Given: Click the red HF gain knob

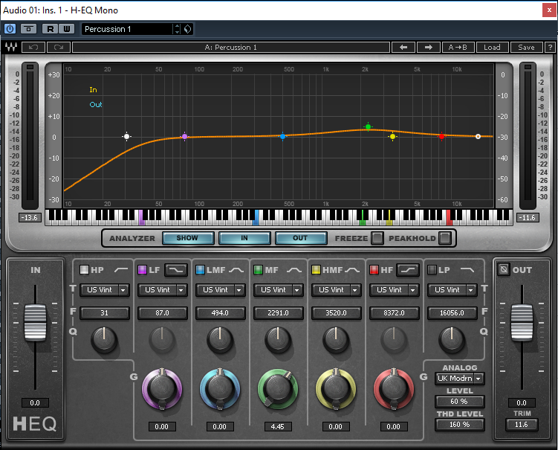Looking at the screenshot, I should click(x=394, y=389).
